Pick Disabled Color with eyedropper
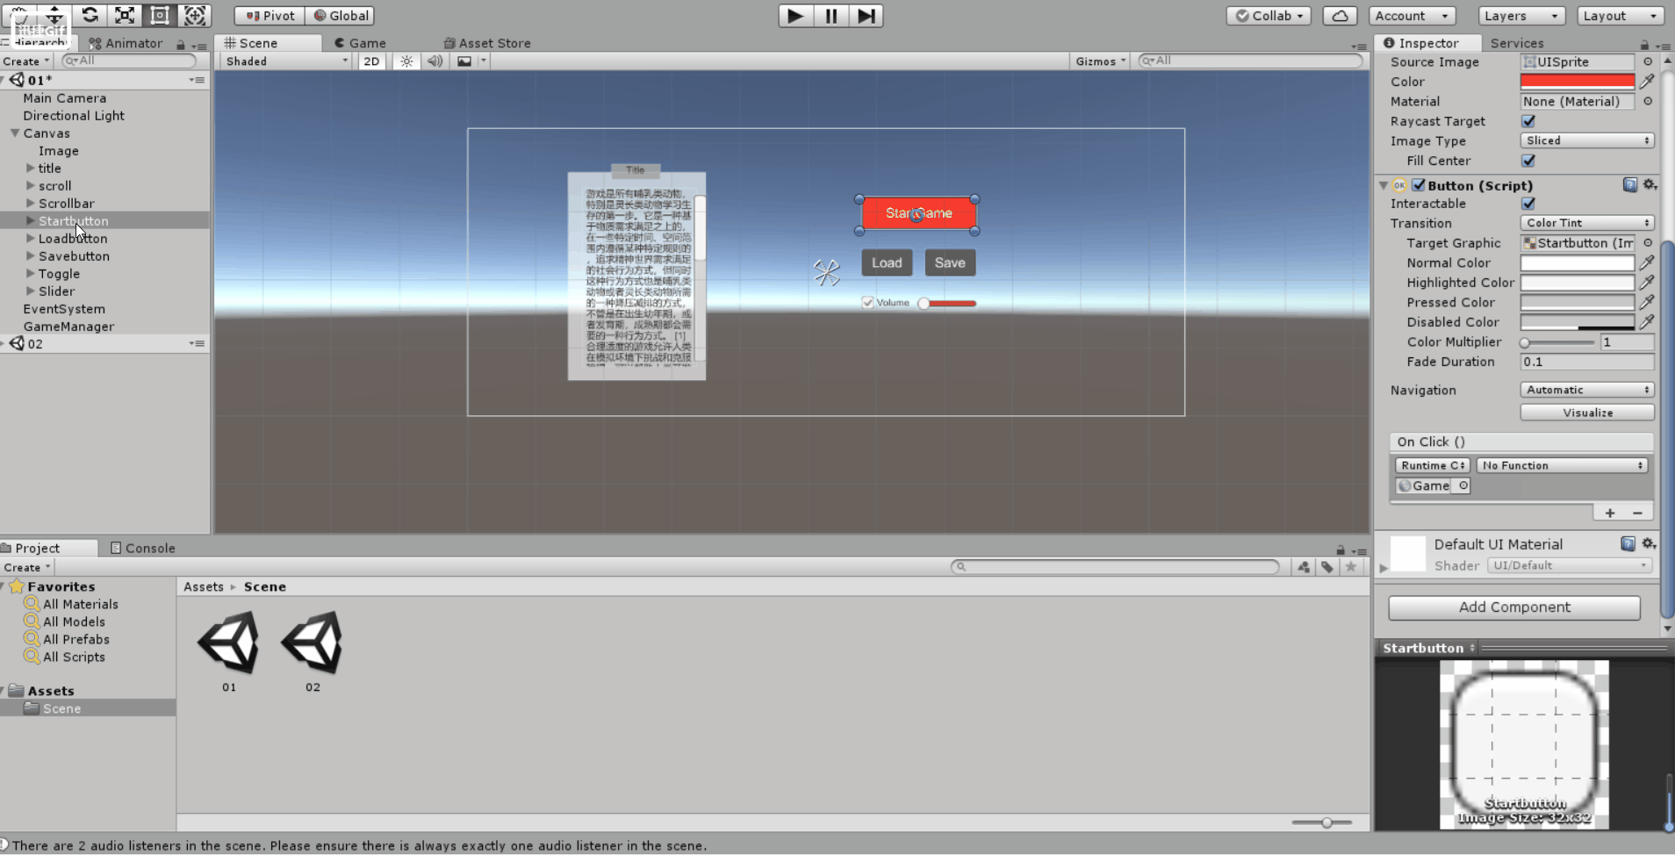 coord(1647,322)
